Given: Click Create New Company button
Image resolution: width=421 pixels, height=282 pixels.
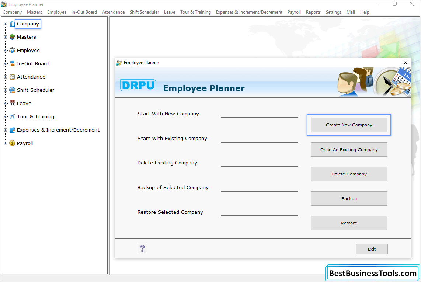Looking at the screenshot, I should pos(349,125).
